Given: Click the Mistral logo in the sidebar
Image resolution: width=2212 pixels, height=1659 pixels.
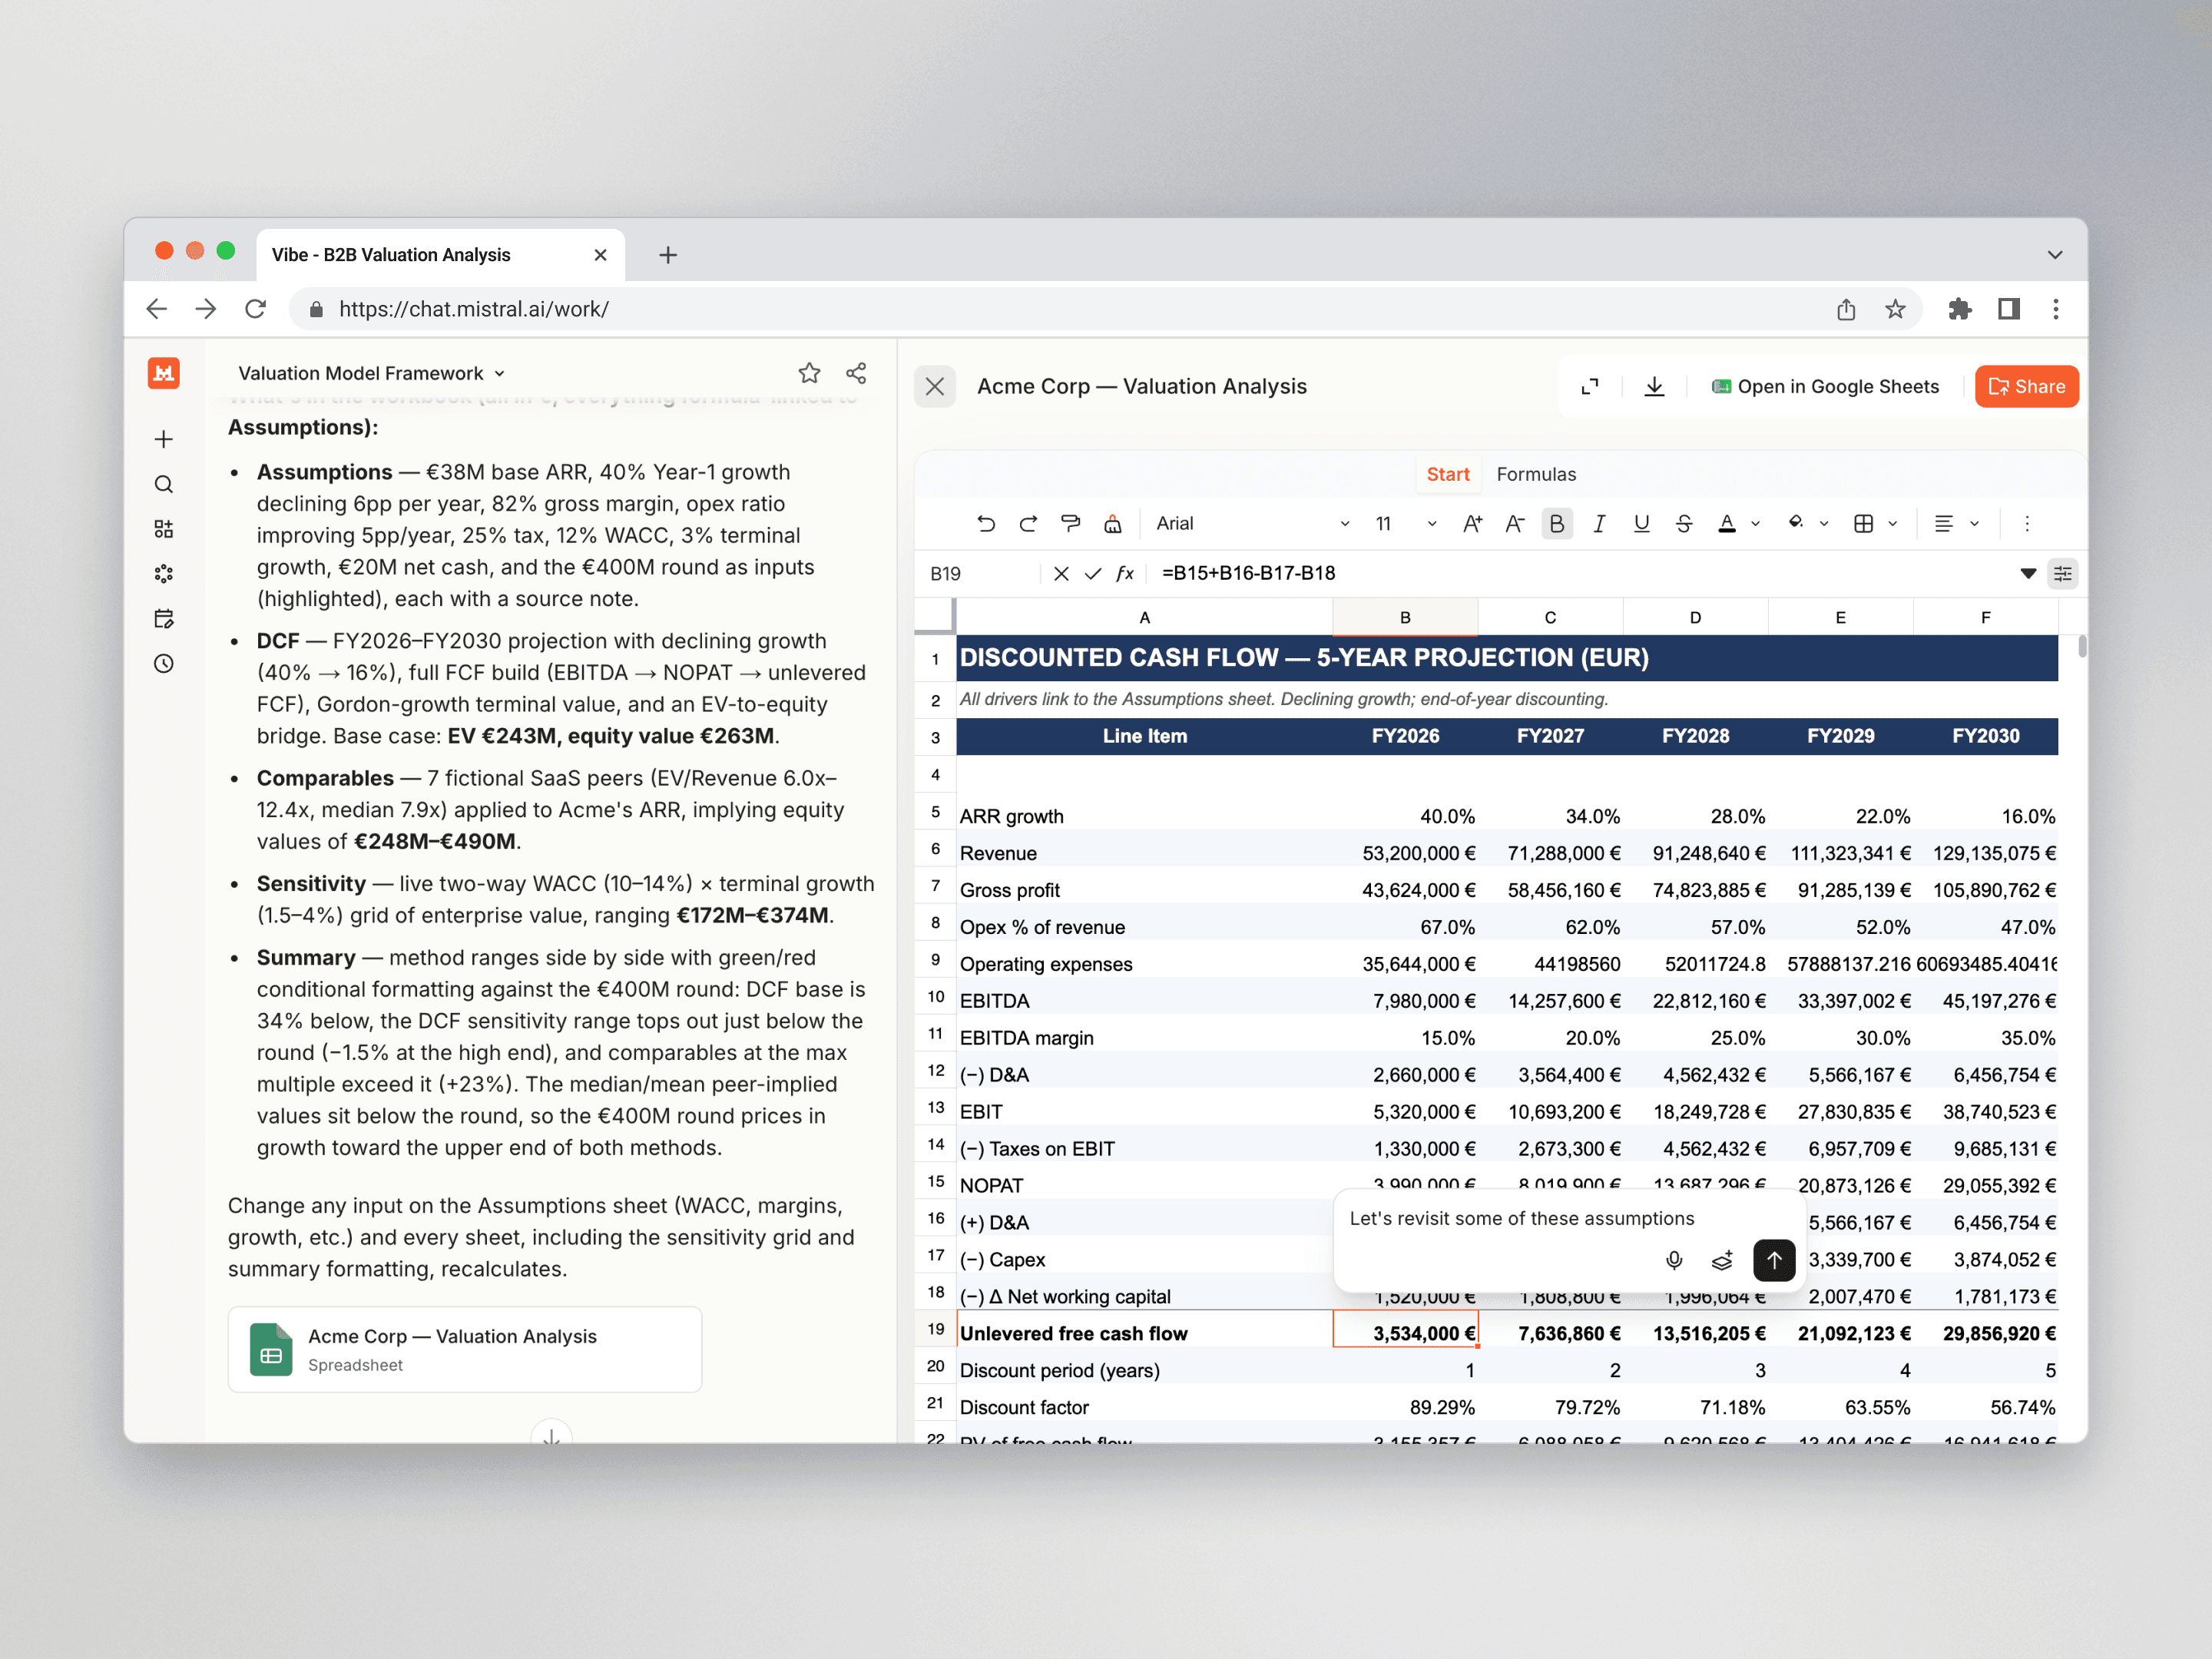Looking at the screenshot, I should 164,373.
